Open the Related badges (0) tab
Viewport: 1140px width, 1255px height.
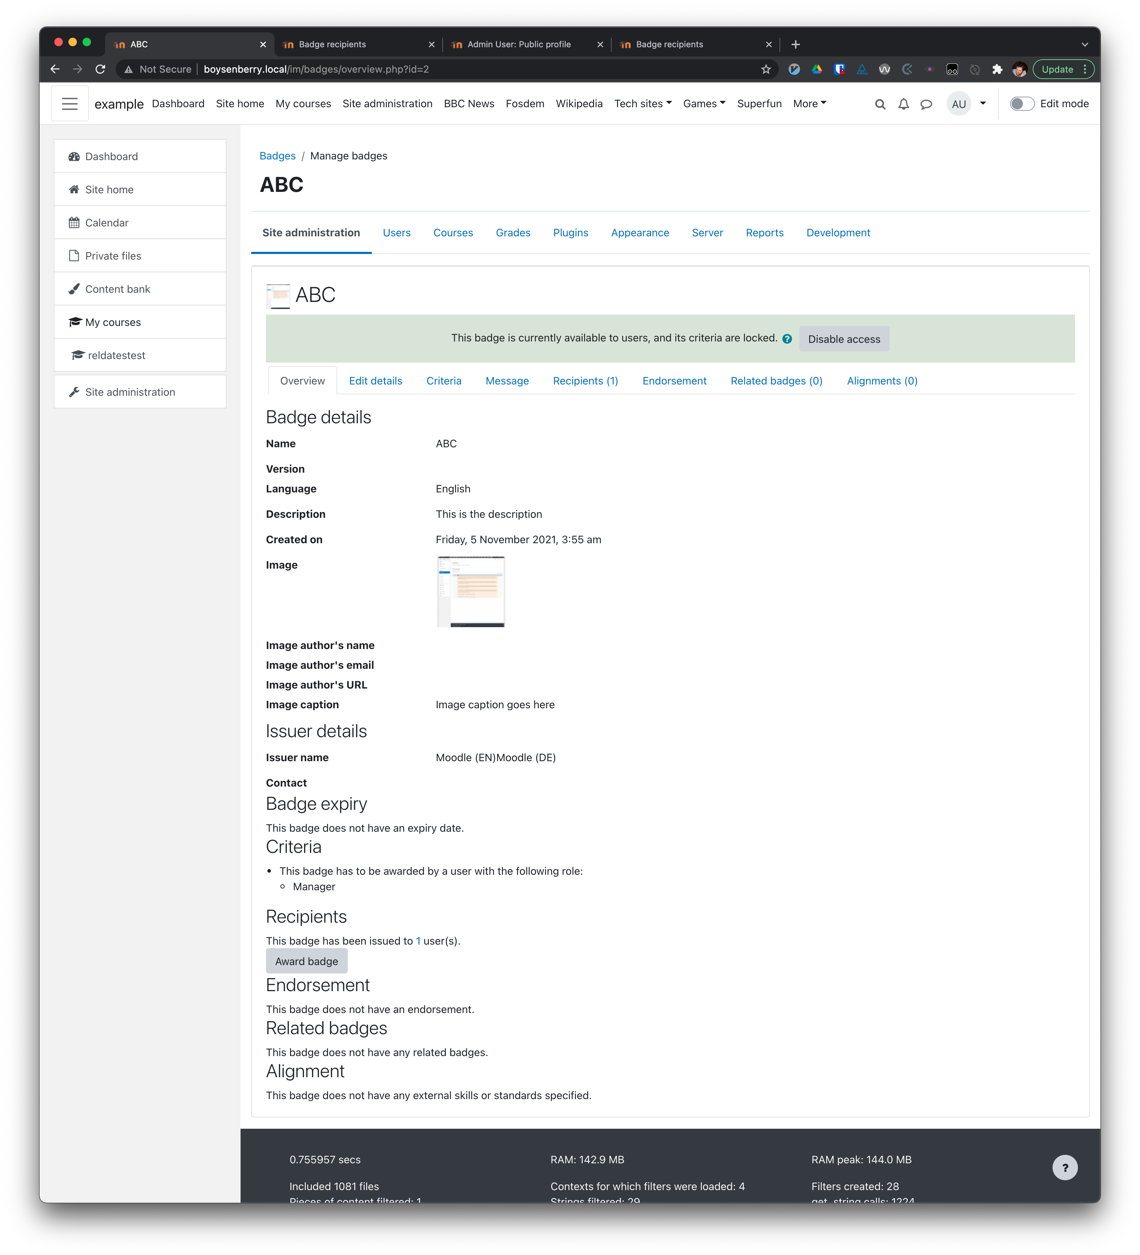[x=776, y=380]
